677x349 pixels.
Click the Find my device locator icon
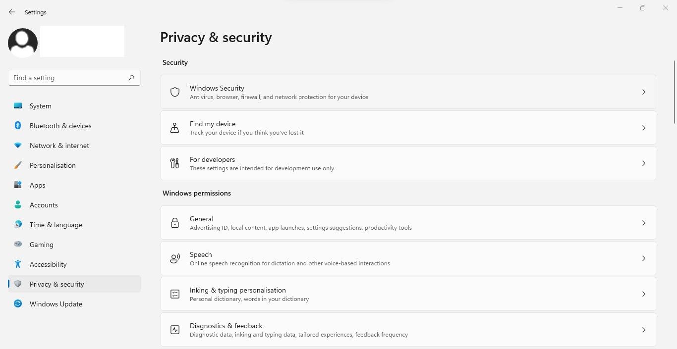click(x=174, y=128)
